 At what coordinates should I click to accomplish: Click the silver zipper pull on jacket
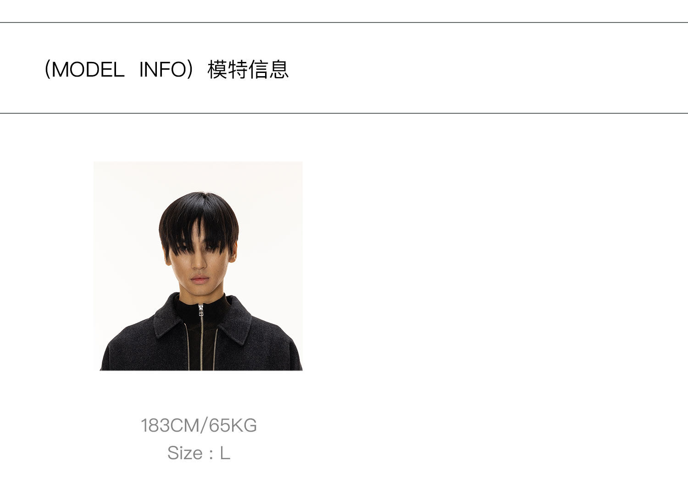point(200,311)
